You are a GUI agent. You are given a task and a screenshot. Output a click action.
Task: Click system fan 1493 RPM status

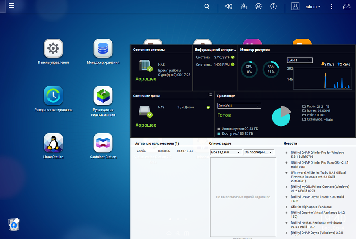(215, 65)
